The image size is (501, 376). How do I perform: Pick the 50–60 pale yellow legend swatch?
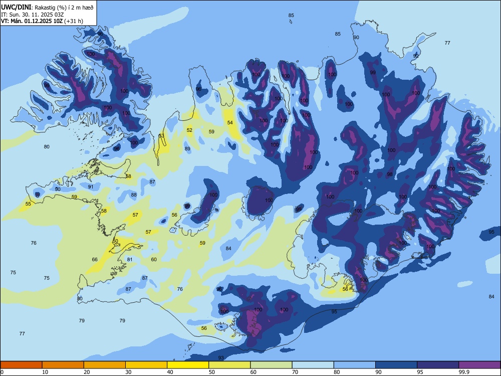229,365
